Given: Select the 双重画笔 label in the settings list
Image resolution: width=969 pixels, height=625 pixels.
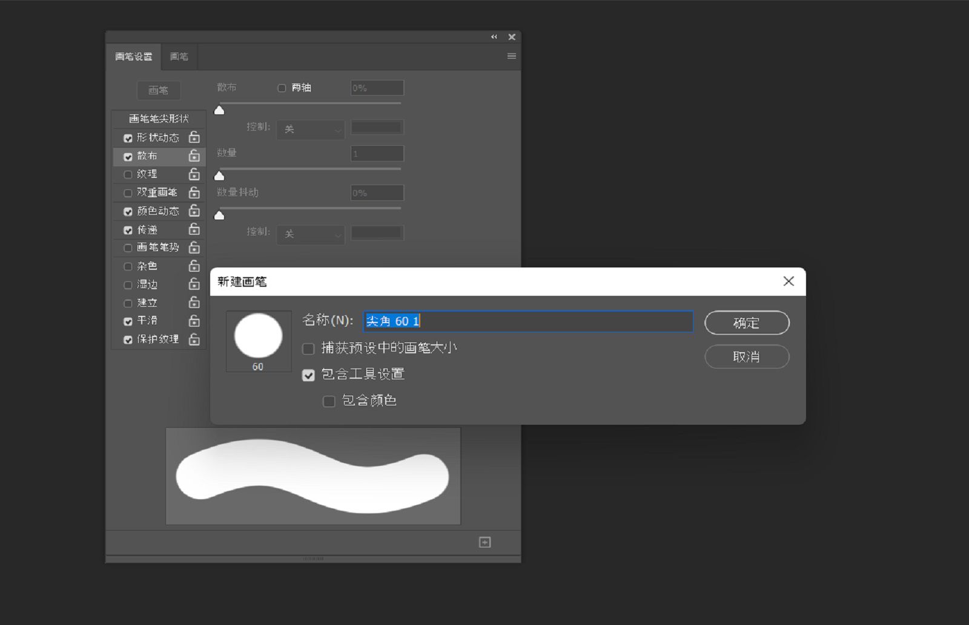Looking at the screenshot, I should click(157, 192).
